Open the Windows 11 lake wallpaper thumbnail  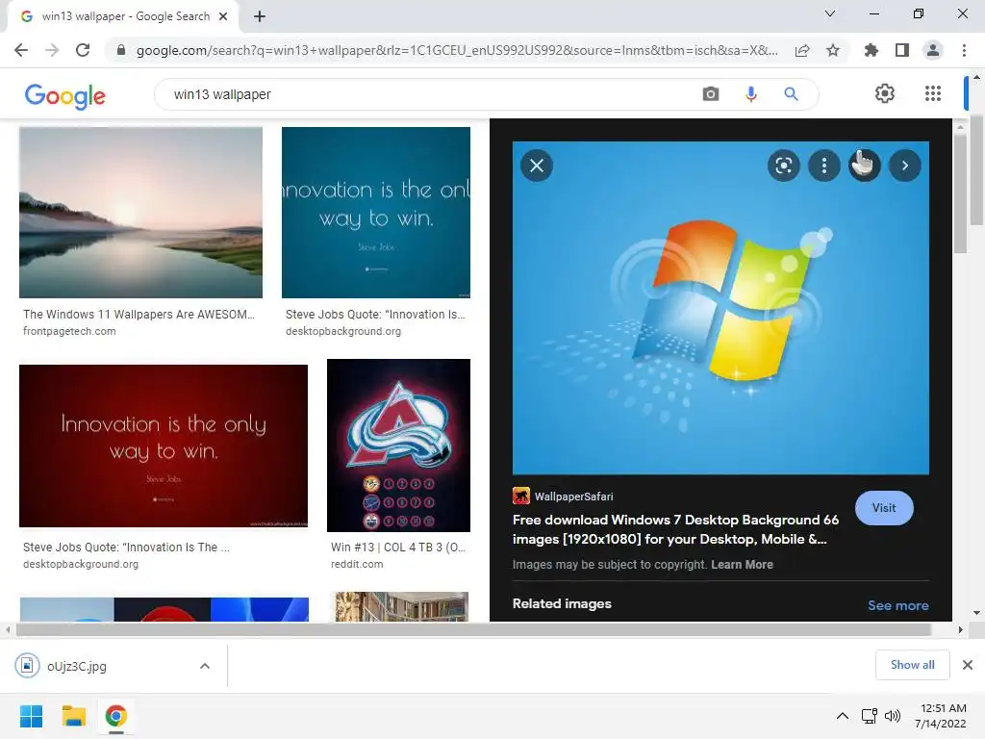click(140, 213)
